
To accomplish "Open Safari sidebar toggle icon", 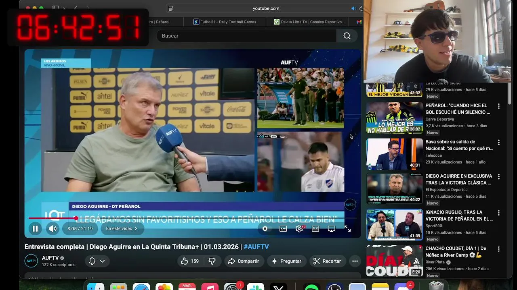I will tap(55, 8).
